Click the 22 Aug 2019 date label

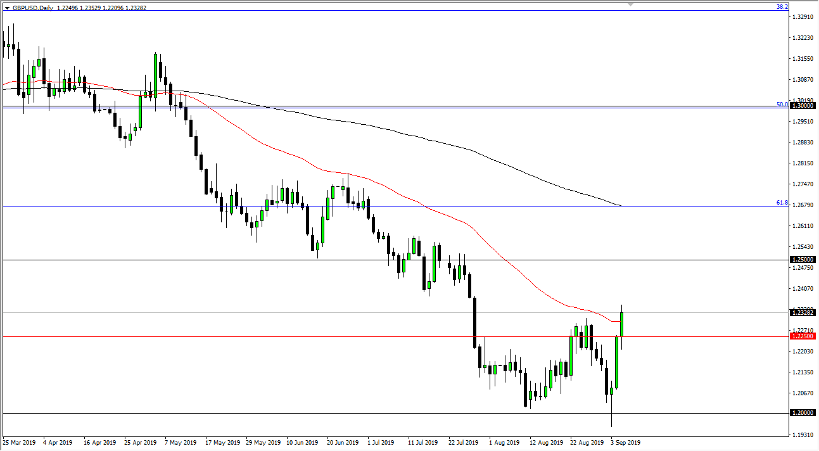click(x=586, y=443)
